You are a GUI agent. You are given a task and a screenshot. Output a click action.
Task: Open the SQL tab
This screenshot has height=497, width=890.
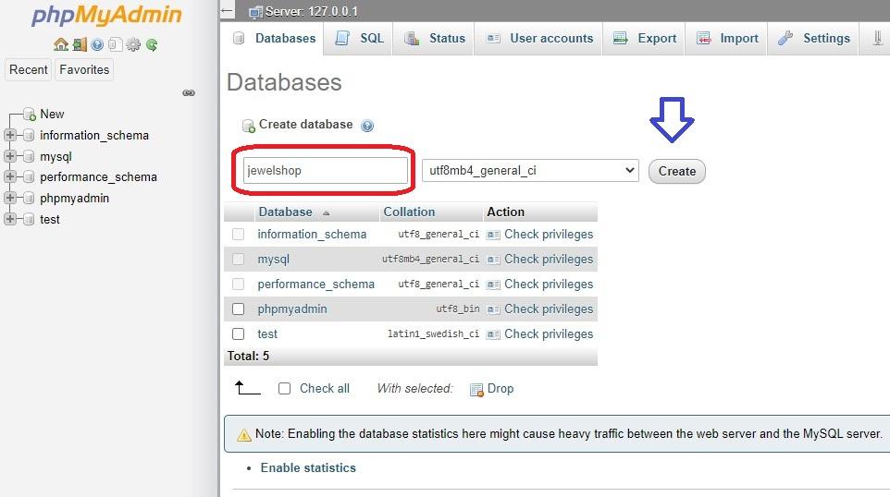click(x=359, y=38)
